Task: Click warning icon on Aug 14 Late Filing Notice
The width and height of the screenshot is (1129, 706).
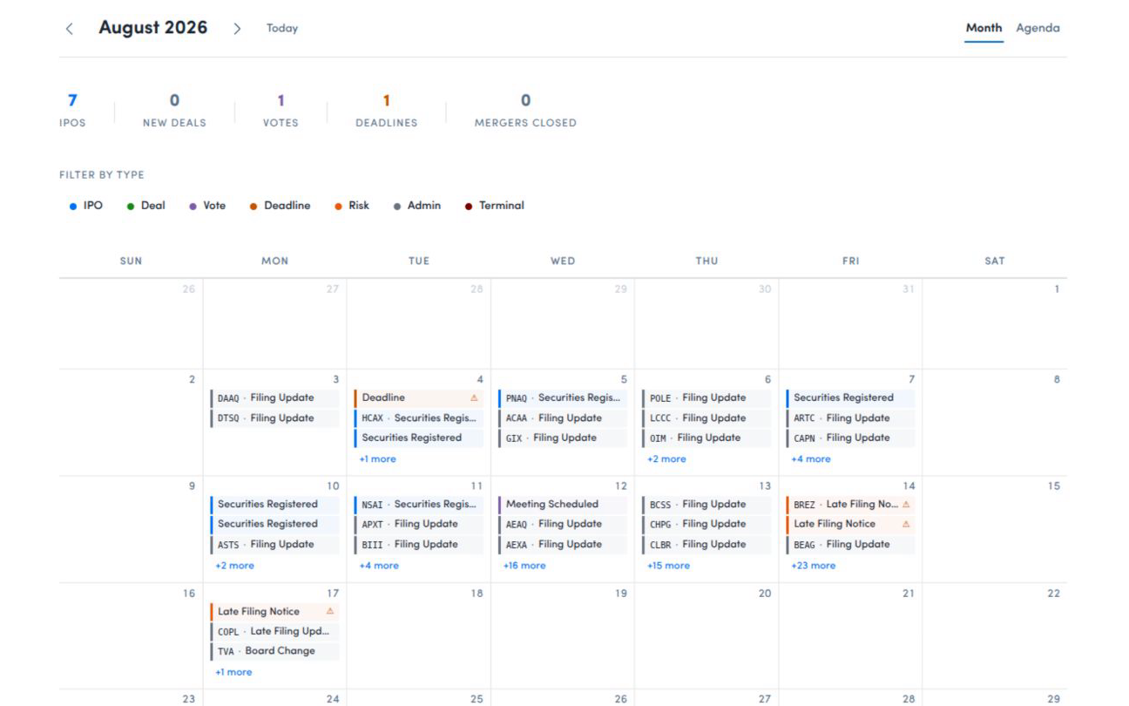Action: [906, 524]
